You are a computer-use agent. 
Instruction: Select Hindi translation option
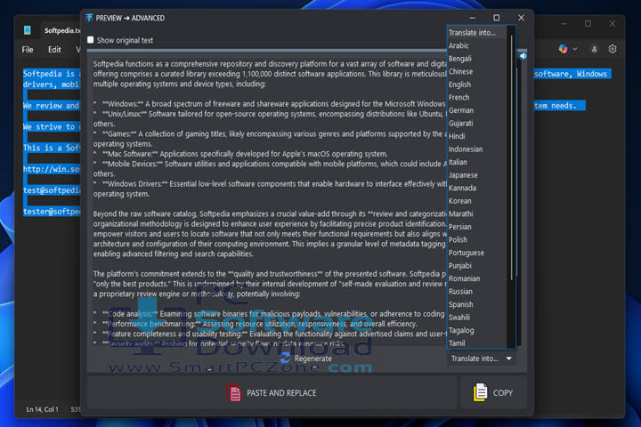457,136
